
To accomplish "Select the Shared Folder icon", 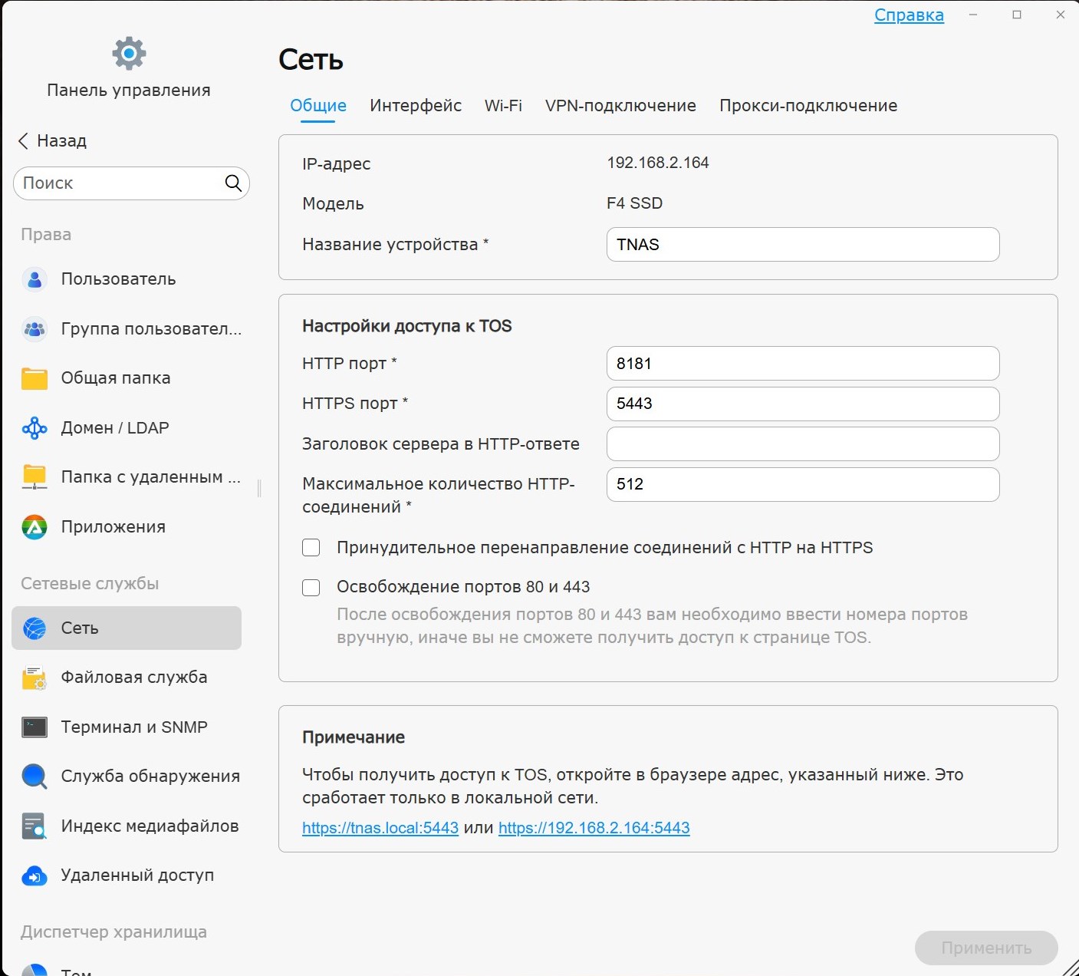I will [x=35, y=378].
